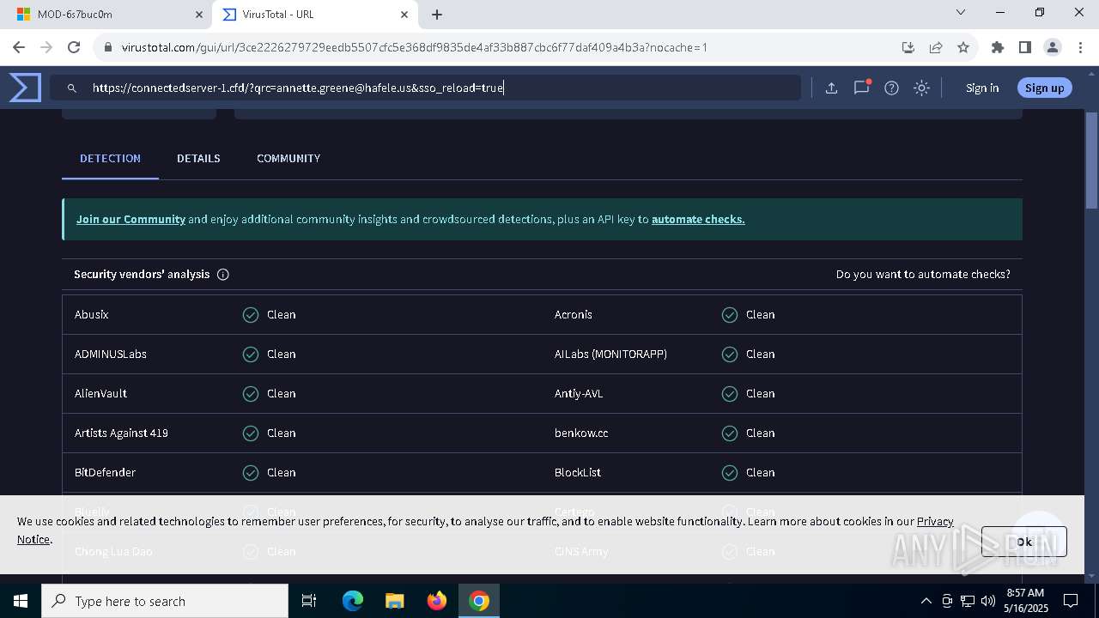Switch to the DETECTION tab

point(110,159)
